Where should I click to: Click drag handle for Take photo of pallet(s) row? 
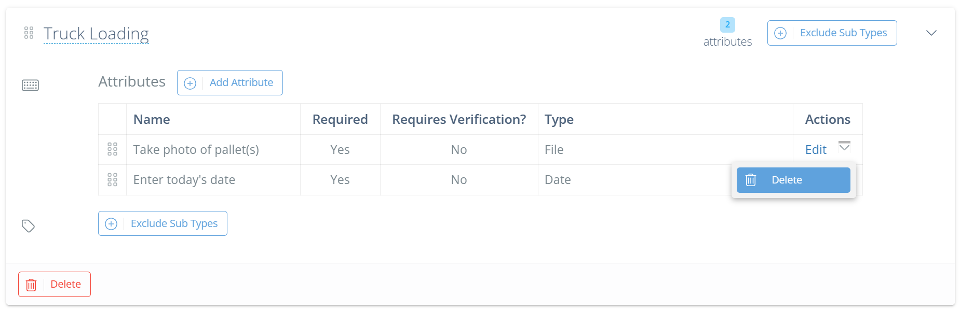pos(112,149)
